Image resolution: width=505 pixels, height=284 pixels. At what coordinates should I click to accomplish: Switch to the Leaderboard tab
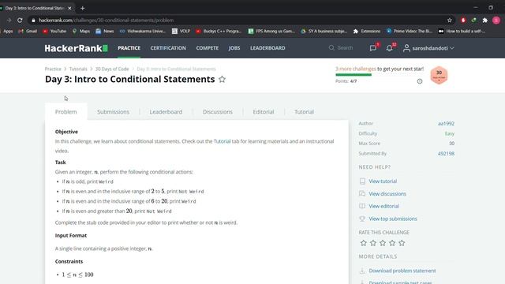(166, 112)
